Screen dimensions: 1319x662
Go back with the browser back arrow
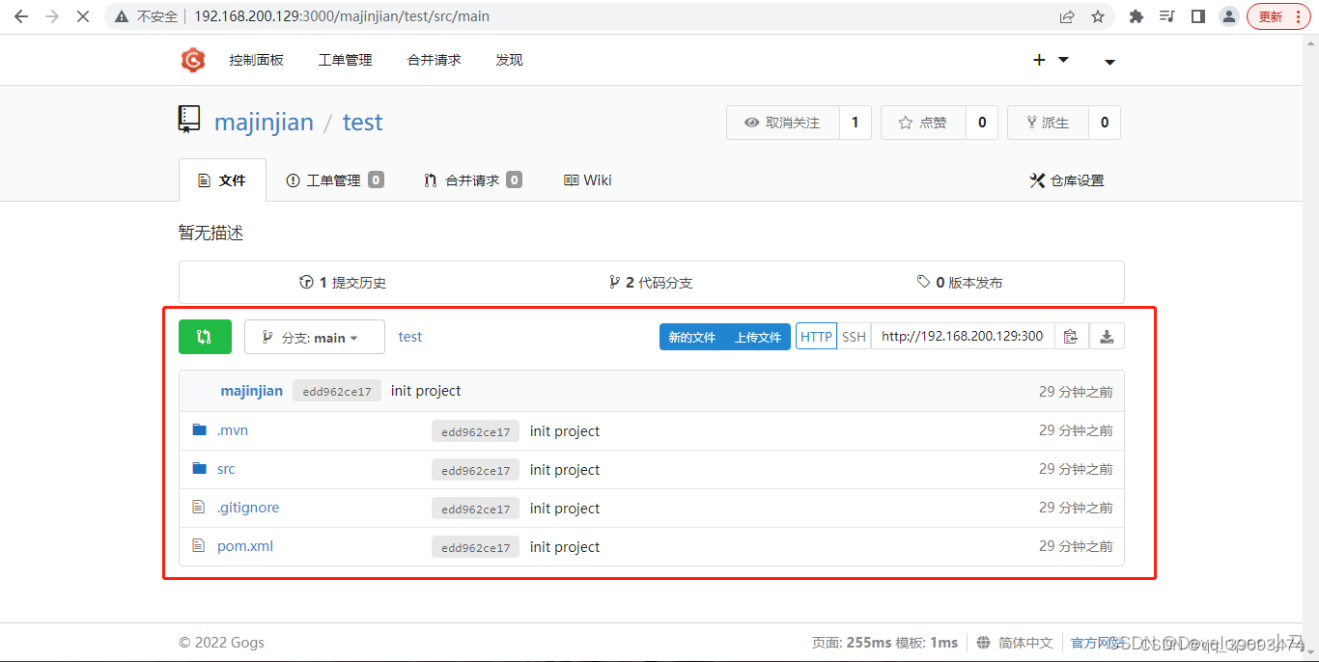click(x=21, y=16)
